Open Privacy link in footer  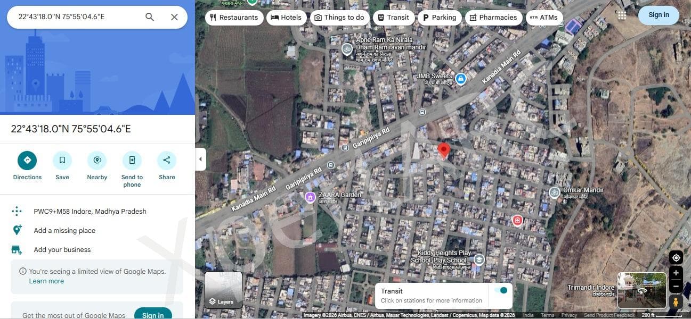point(569,315)
